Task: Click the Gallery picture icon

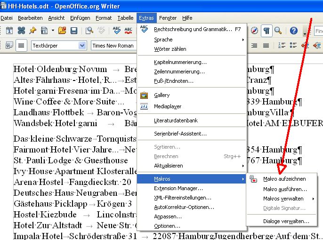Action: click(144, 96)
